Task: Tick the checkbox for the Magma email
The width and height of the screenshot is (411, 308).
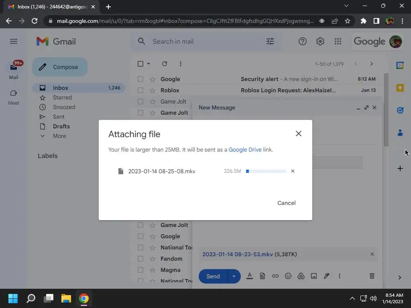Action: click(140, 270)
